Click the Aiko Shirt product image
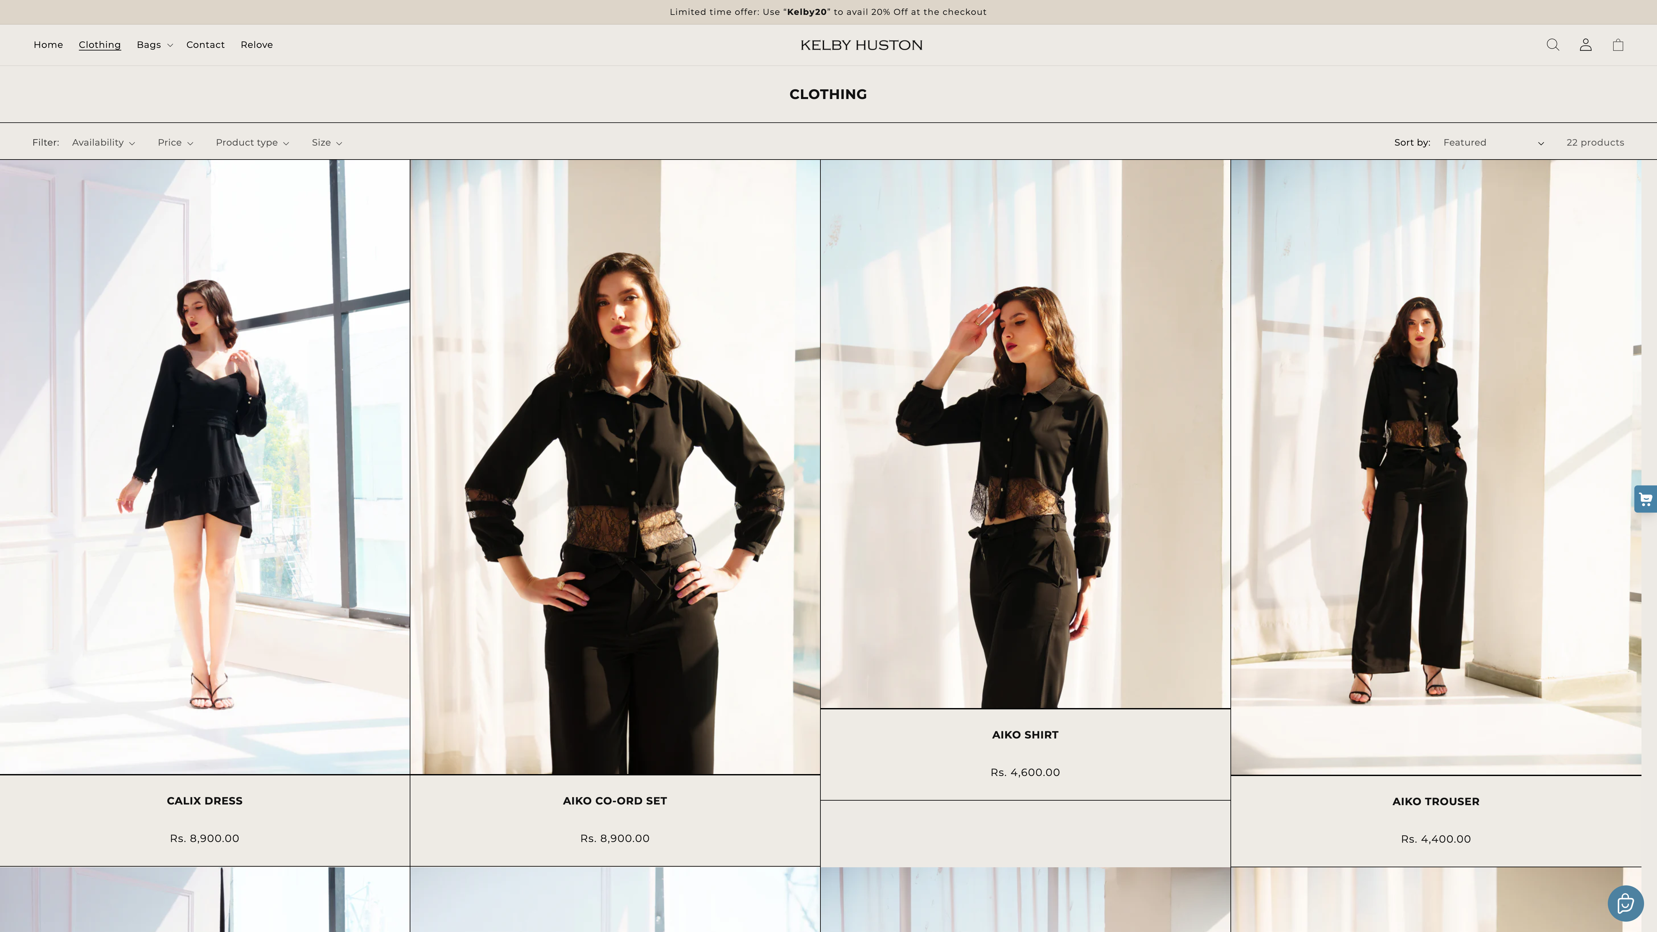Viewport: 1657px width, 932px height. tap(1025, 434)
